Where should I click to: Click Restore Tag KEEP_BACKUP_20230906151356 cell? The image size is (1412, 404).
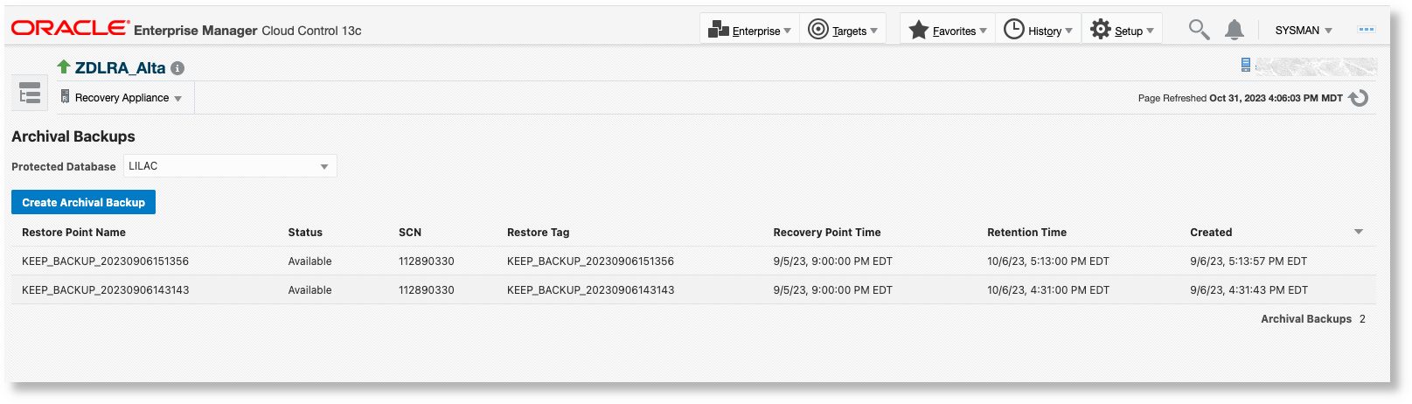tap(590, 261)
